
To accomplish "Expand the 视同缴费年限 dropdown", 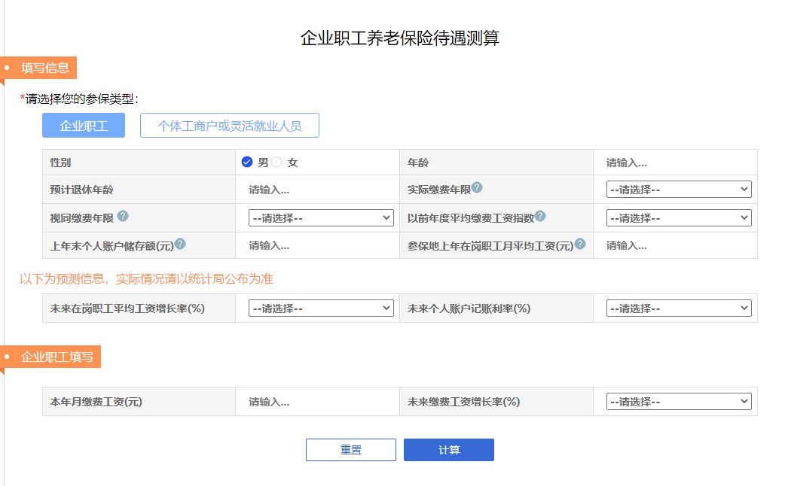I will [321, 218].
